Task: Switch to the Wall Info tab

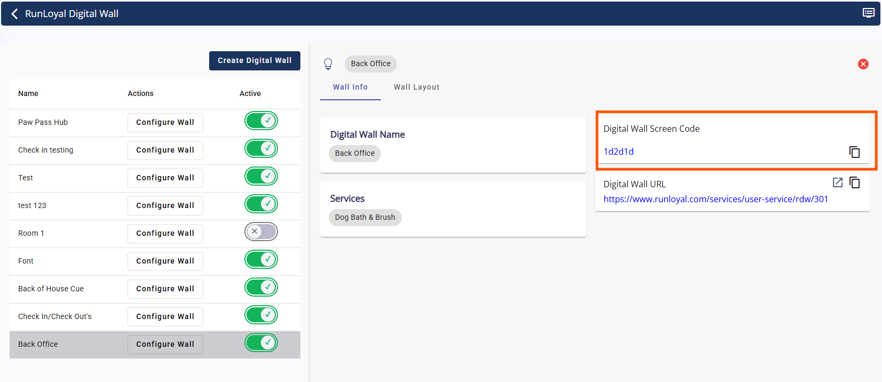Action: 350,87
